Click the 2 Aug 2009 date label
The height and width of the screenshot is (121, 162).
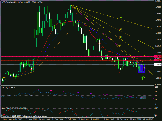pos(109,119)
